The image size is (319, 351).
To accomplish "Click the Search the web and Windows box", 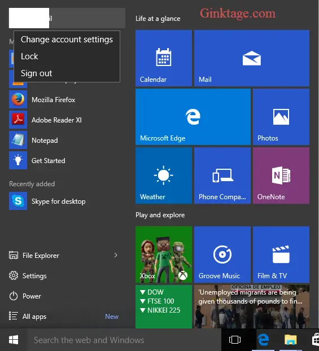I will coord(124,340).
